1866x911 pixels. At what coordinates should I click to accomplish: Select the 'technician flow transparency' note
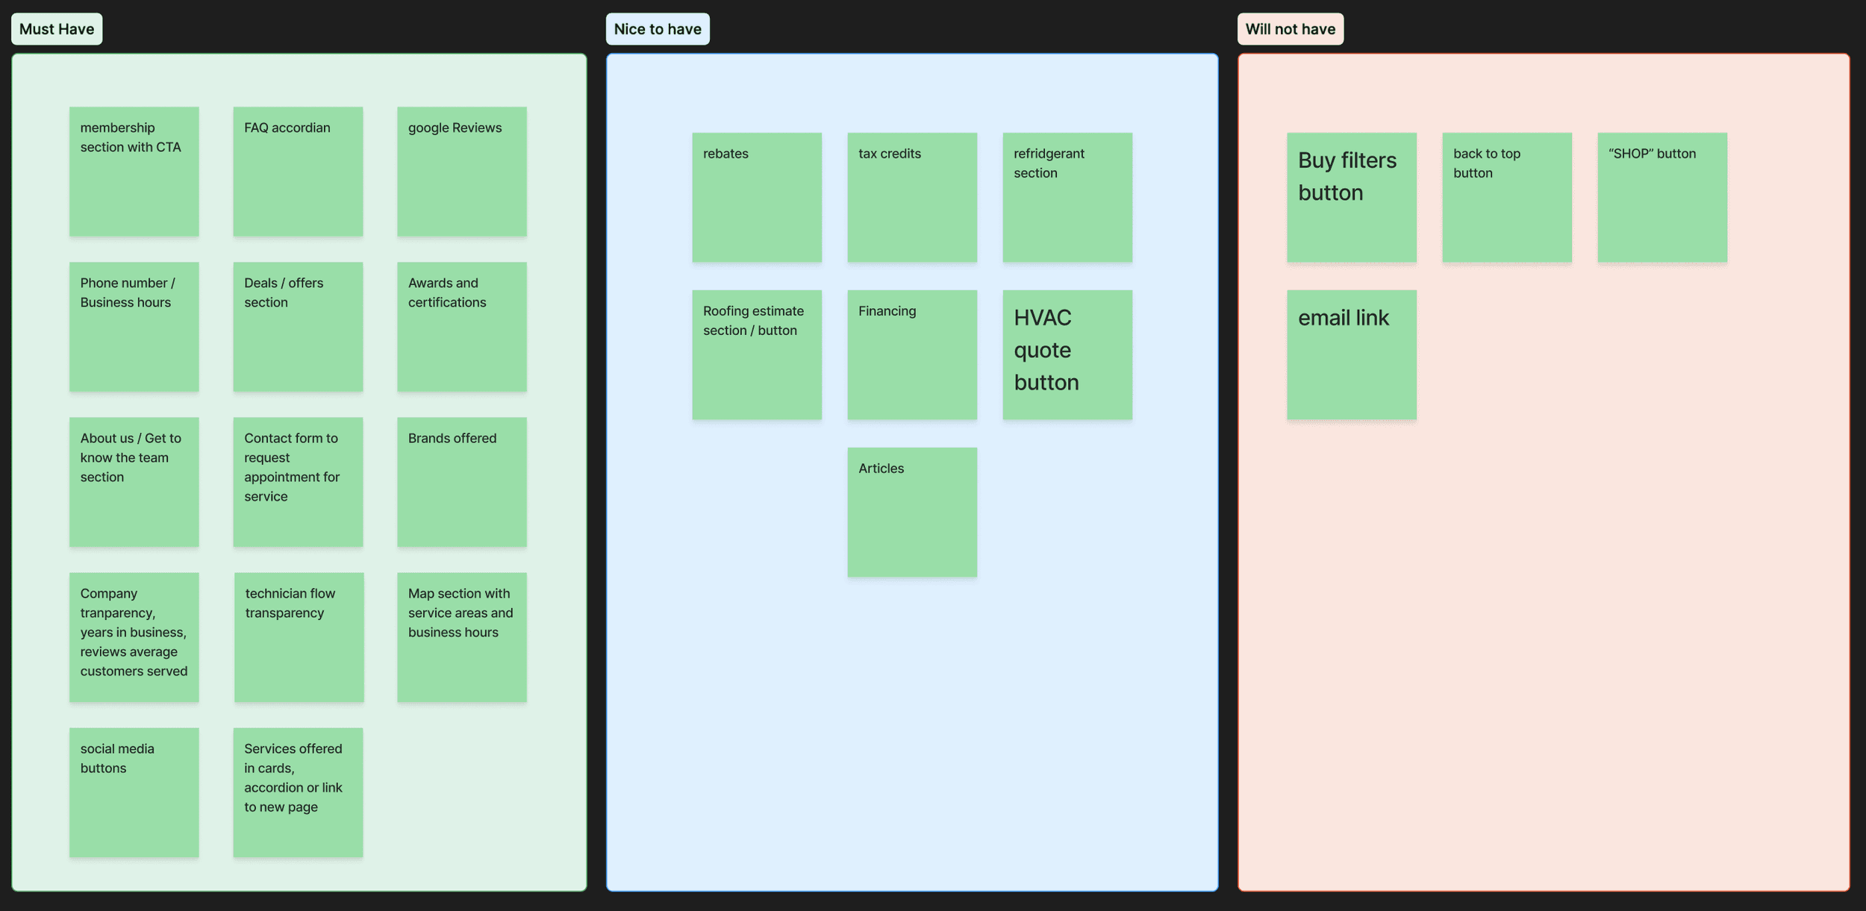tap(299, 637)
